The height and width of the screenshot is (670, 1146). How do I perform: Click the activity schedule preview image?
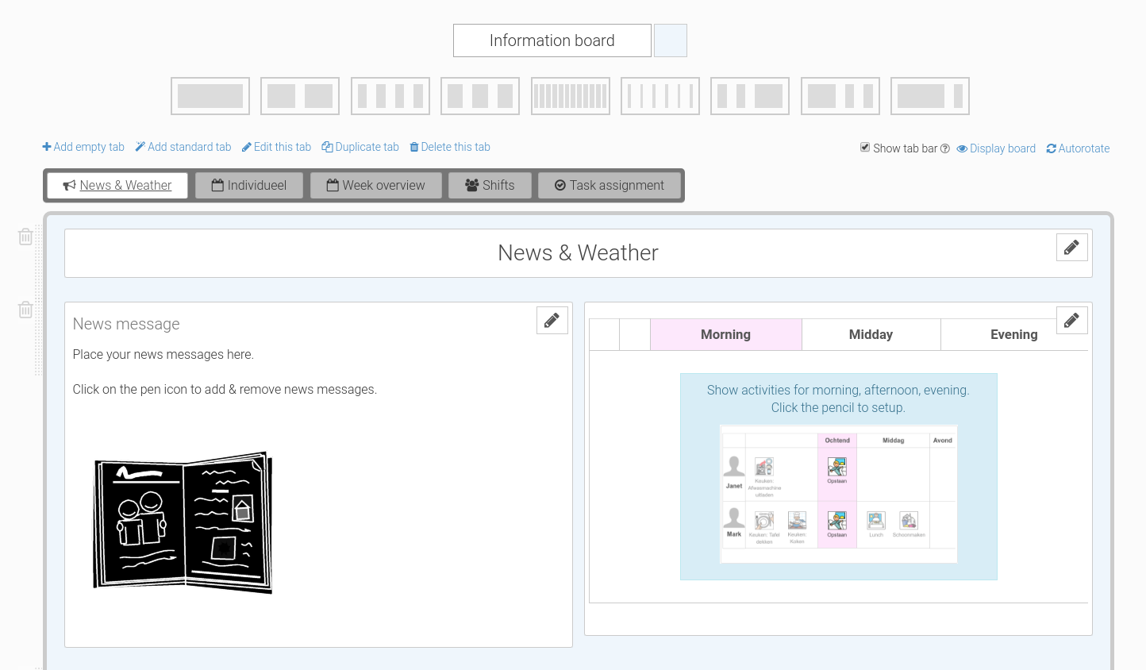click(838, 494)
